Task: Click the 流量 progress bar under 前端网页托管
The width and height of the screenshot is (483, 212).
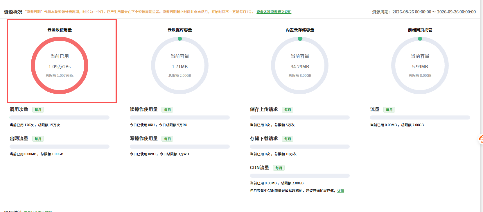Action: pyautogui.click(x=420, y=117)
